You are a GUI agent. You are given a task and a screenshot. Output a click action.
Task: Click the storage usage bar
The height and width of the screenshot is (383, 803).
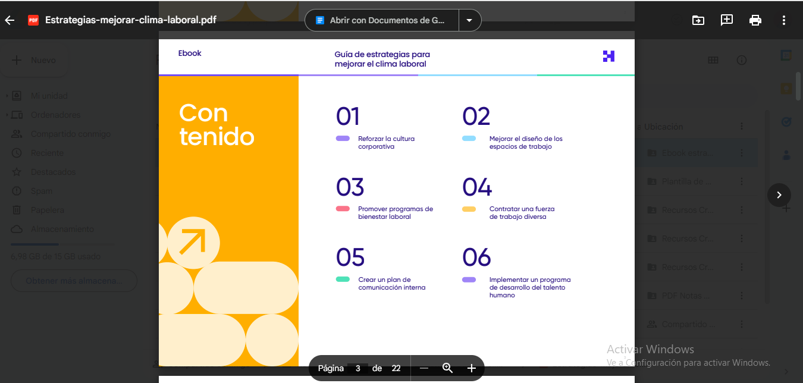coord(62,244)
